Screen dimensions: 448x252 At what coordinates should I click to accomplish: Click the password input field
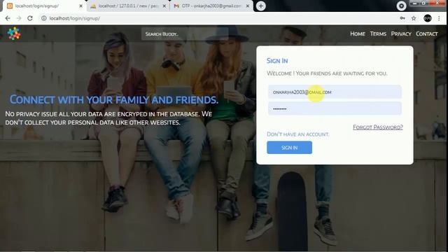point(335,108)
